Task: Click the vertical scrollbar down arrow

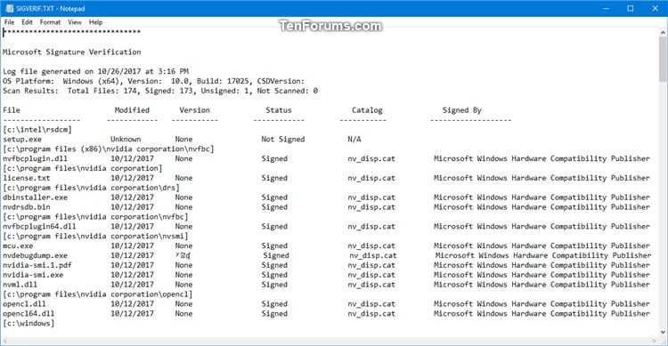Action: pos(663,333)
